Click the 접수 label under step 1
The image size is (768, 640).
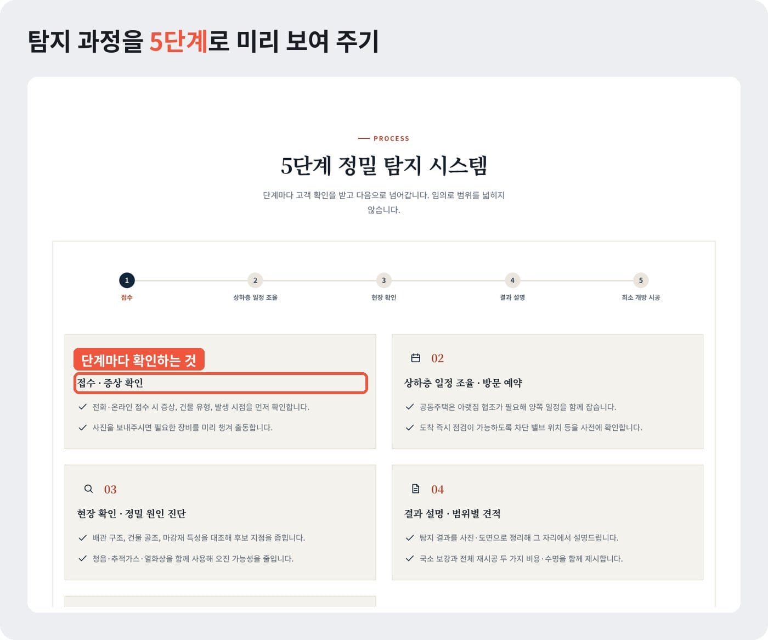pyautogui.click(x=127, y=297)
